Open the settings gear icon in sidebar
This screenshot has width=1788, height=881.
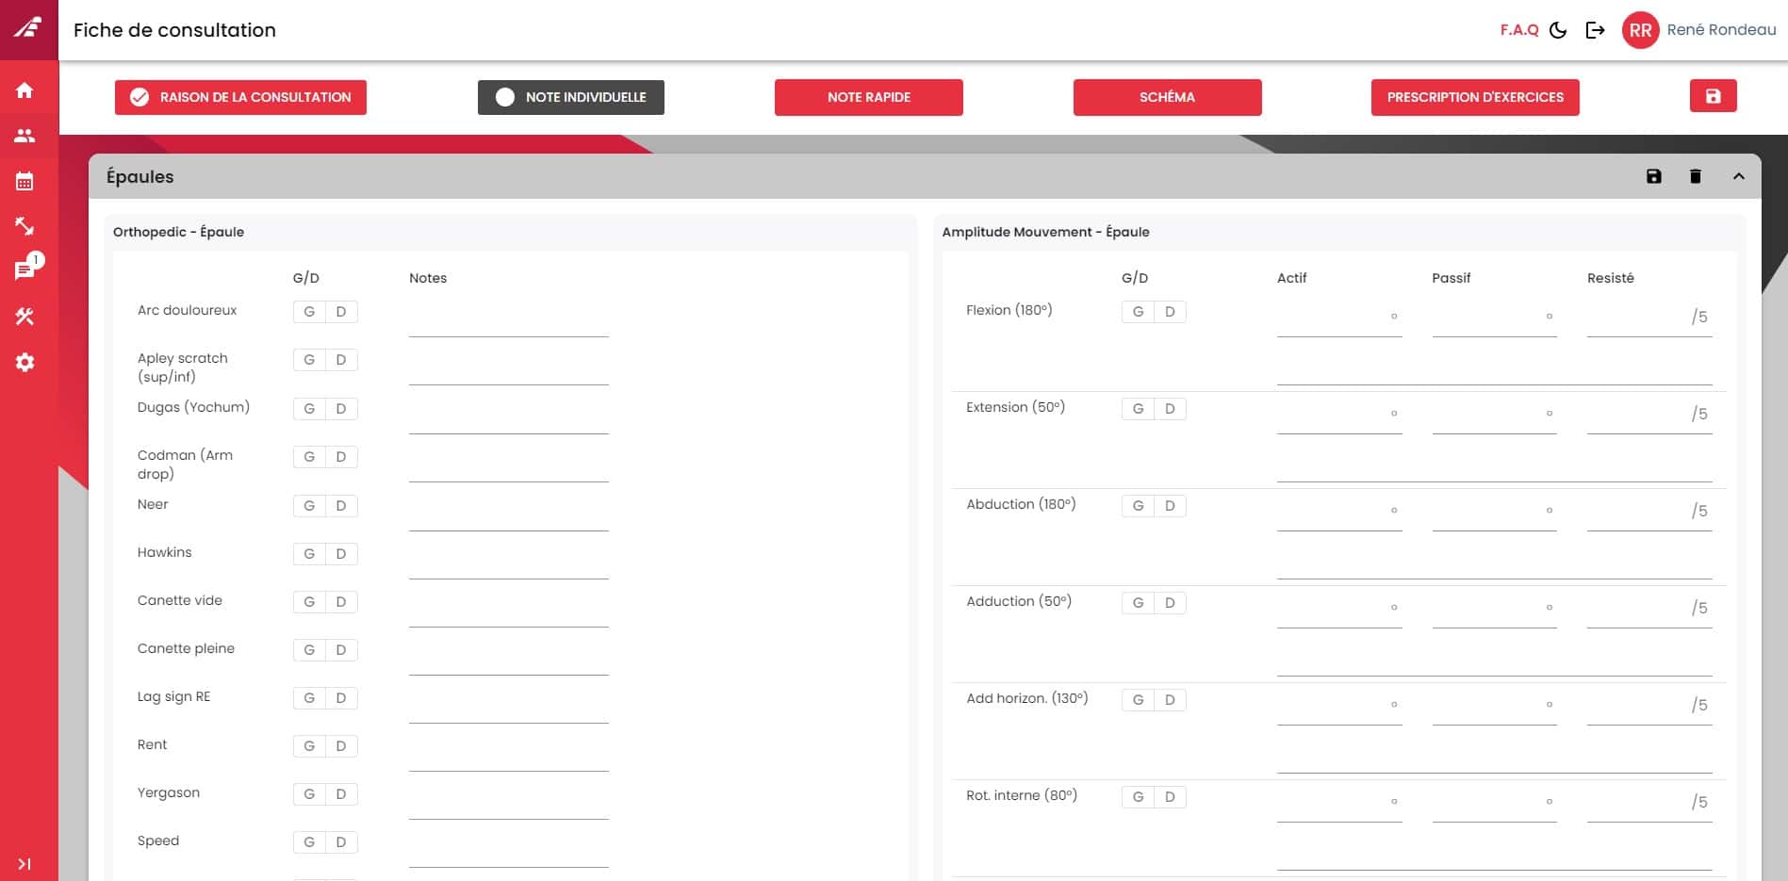25,363
